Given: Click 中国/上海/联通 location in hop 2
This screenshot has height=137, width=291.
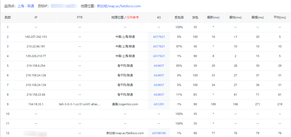Looking at the screenshot, I should [x=125, y=37].
